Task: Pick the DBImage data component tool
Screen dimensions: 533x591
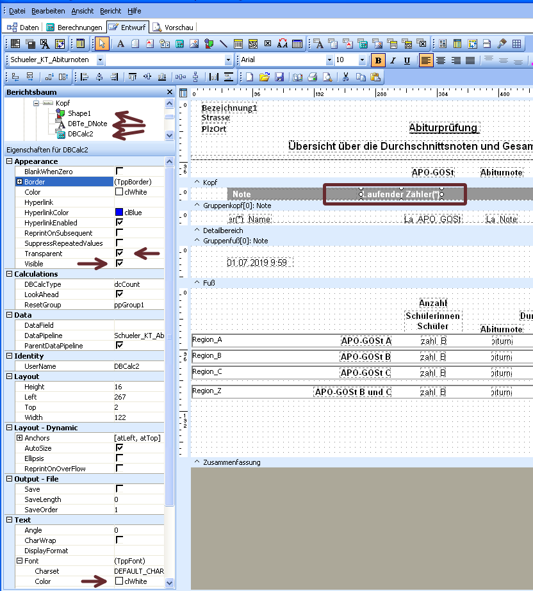Action: click(x=377, y=44)
